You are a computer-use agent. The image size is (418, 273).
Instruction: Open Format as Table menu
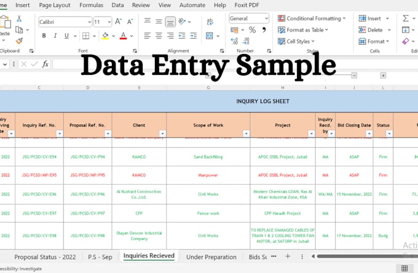pos(302,30)
